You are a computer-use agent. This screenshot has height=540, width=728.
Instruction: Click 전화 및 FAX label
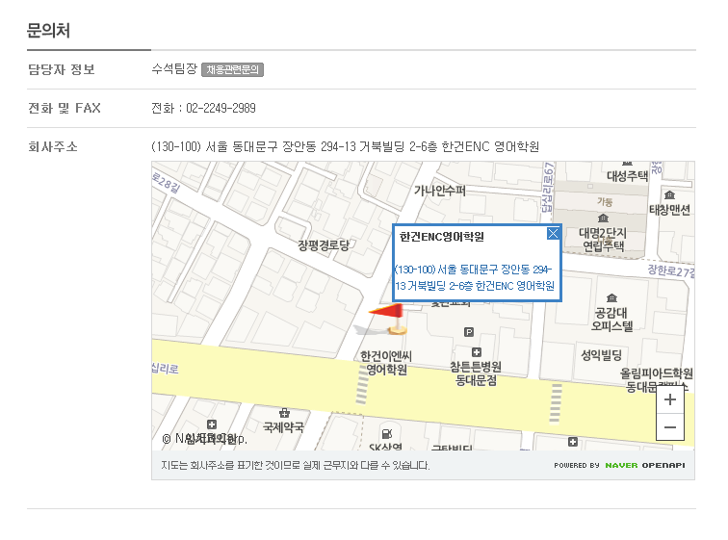65,108
